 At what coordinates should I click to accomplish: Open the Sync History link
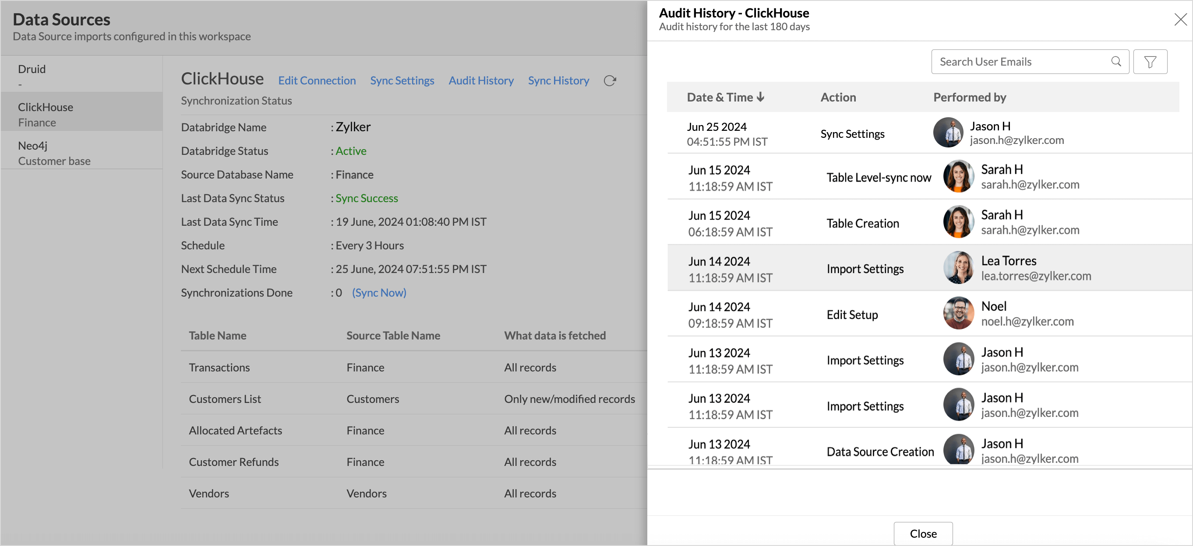coord(558,81)
